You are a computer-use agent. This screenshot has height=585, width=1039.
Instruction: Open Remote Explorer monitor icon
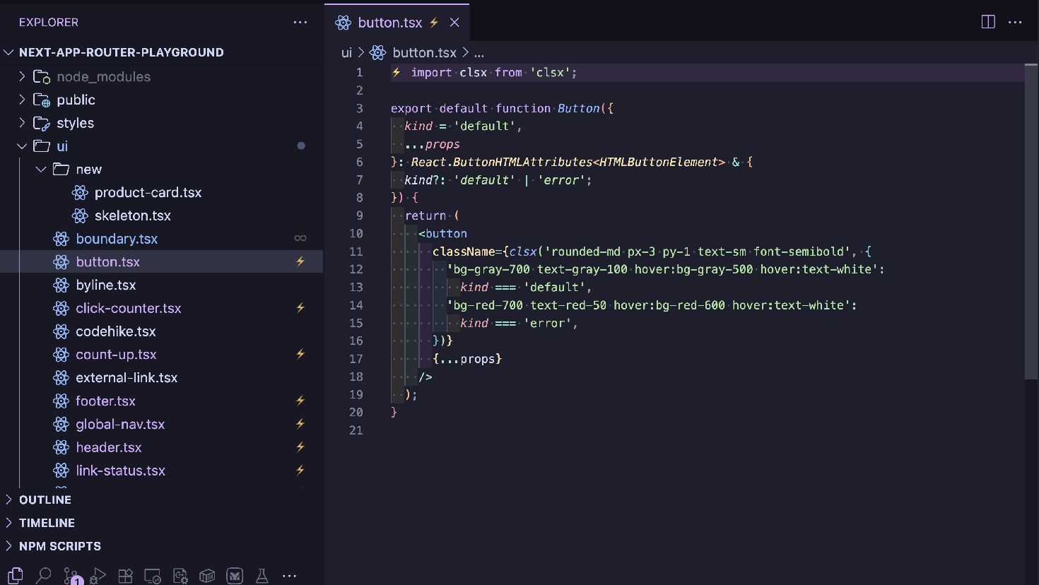153,576
